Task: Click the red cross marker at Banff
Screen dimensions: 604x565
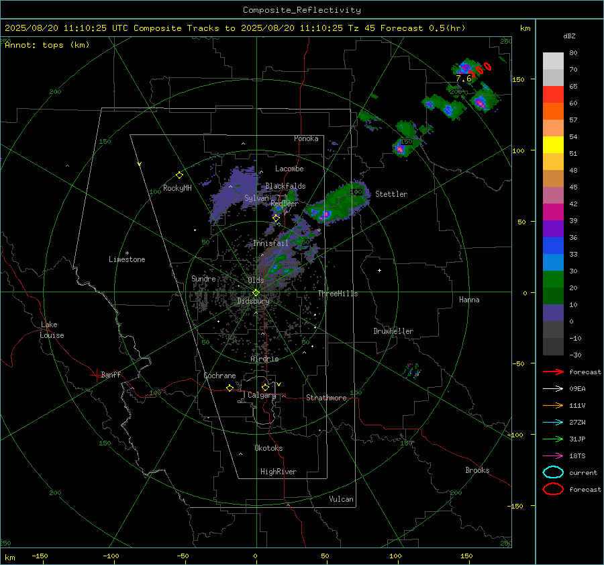Action: [96, 375]
